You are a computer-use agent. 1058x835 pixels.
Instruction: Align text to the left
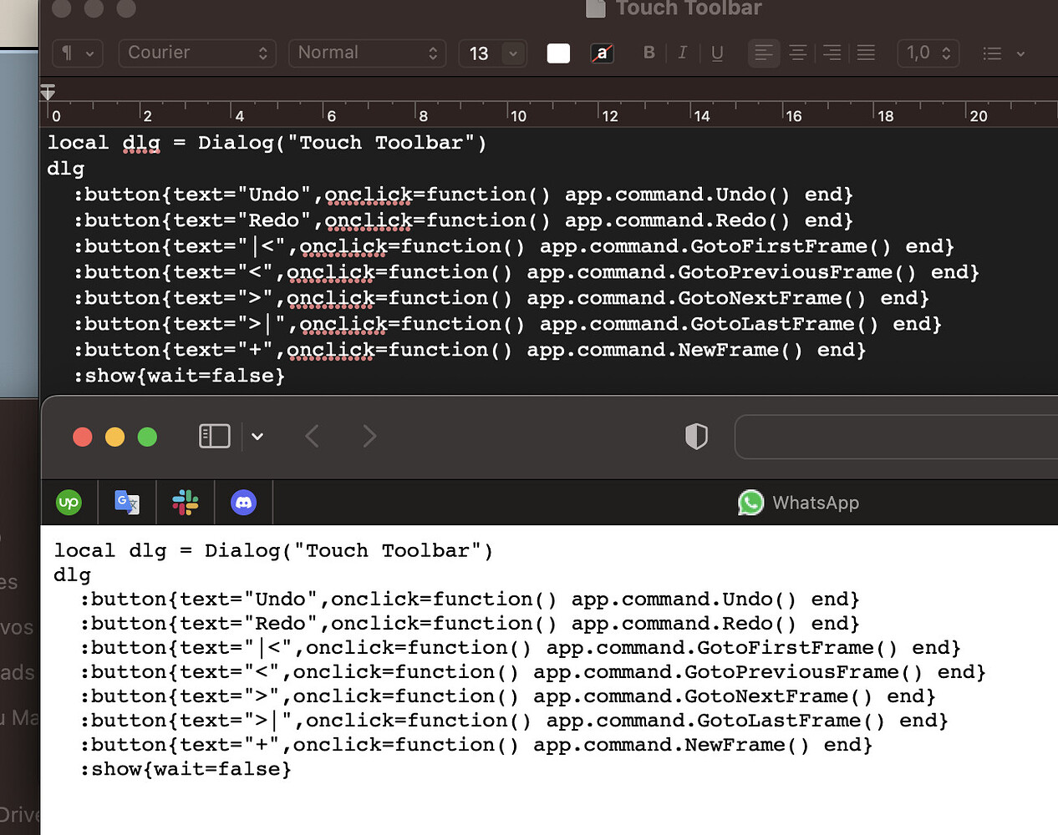click(x=763, y=53)
